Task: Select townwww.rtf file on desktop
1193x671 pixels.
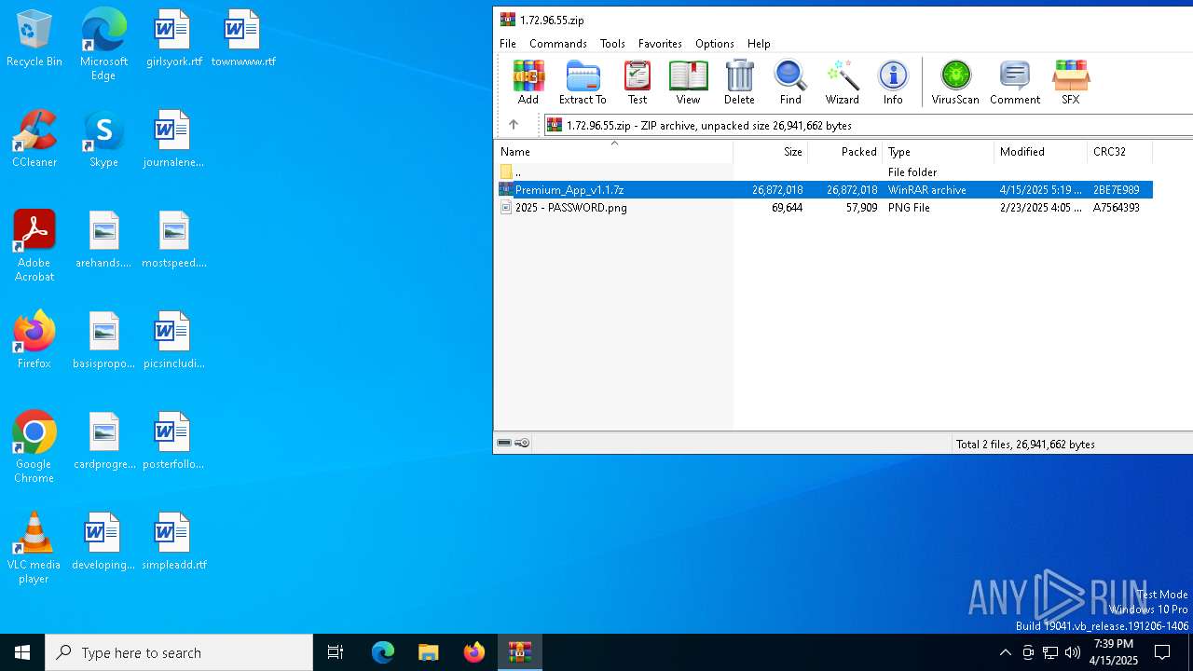Action: [243, 38]
